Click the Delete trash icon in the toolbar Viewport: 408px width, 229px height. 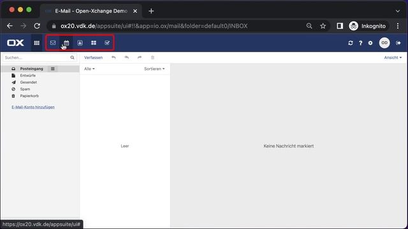(152, 57)
